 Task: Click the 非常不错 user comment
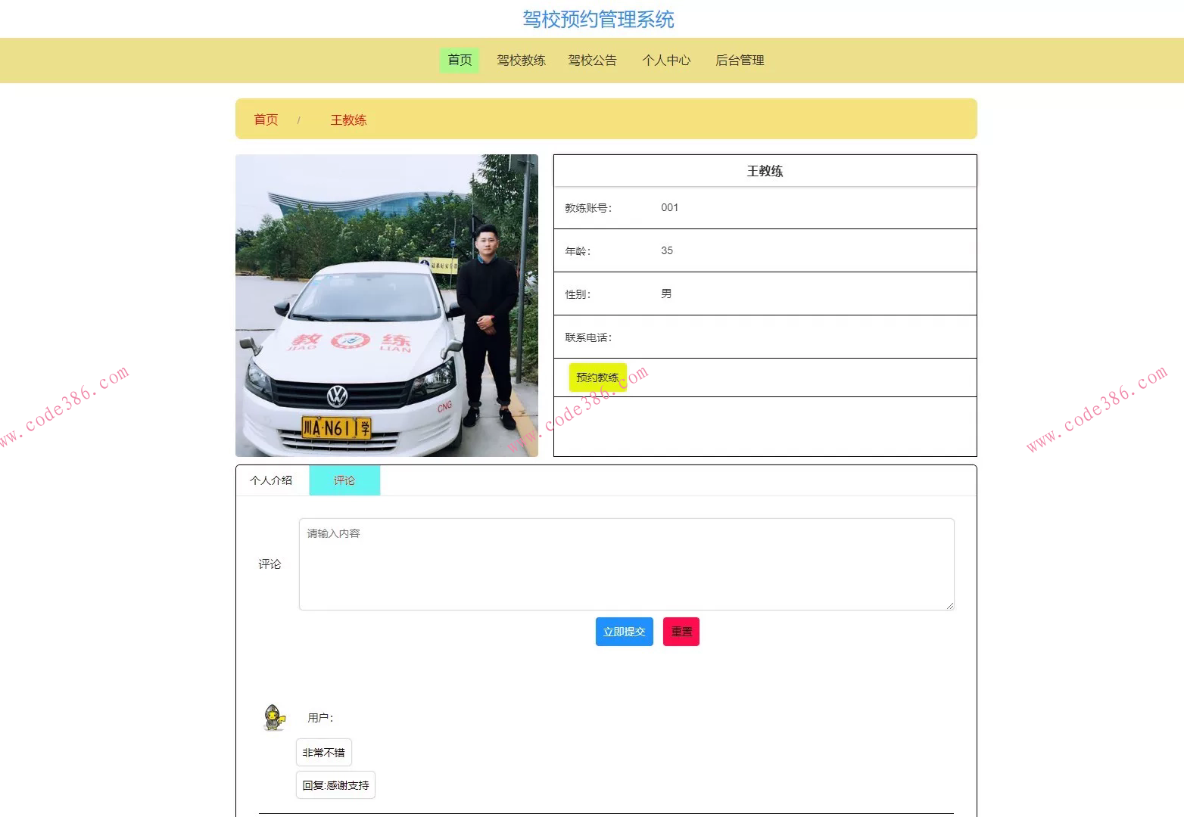tap(324, 752)
